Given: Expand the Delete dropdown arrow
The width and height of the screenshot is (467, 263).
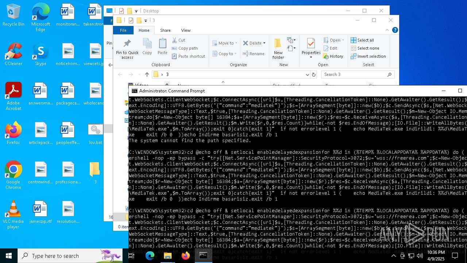Looking at the screenshot, I should pos(264,43).
